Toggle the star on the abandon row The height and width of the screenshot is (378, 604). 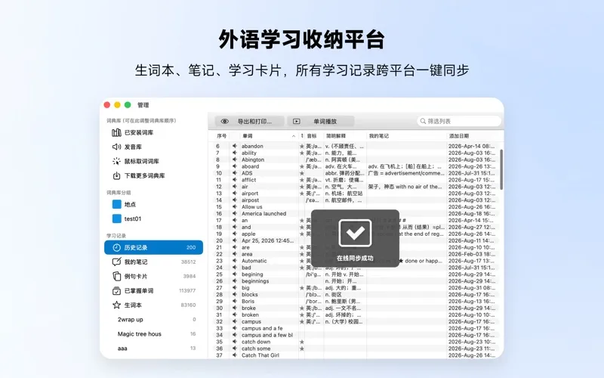[302, 146]
